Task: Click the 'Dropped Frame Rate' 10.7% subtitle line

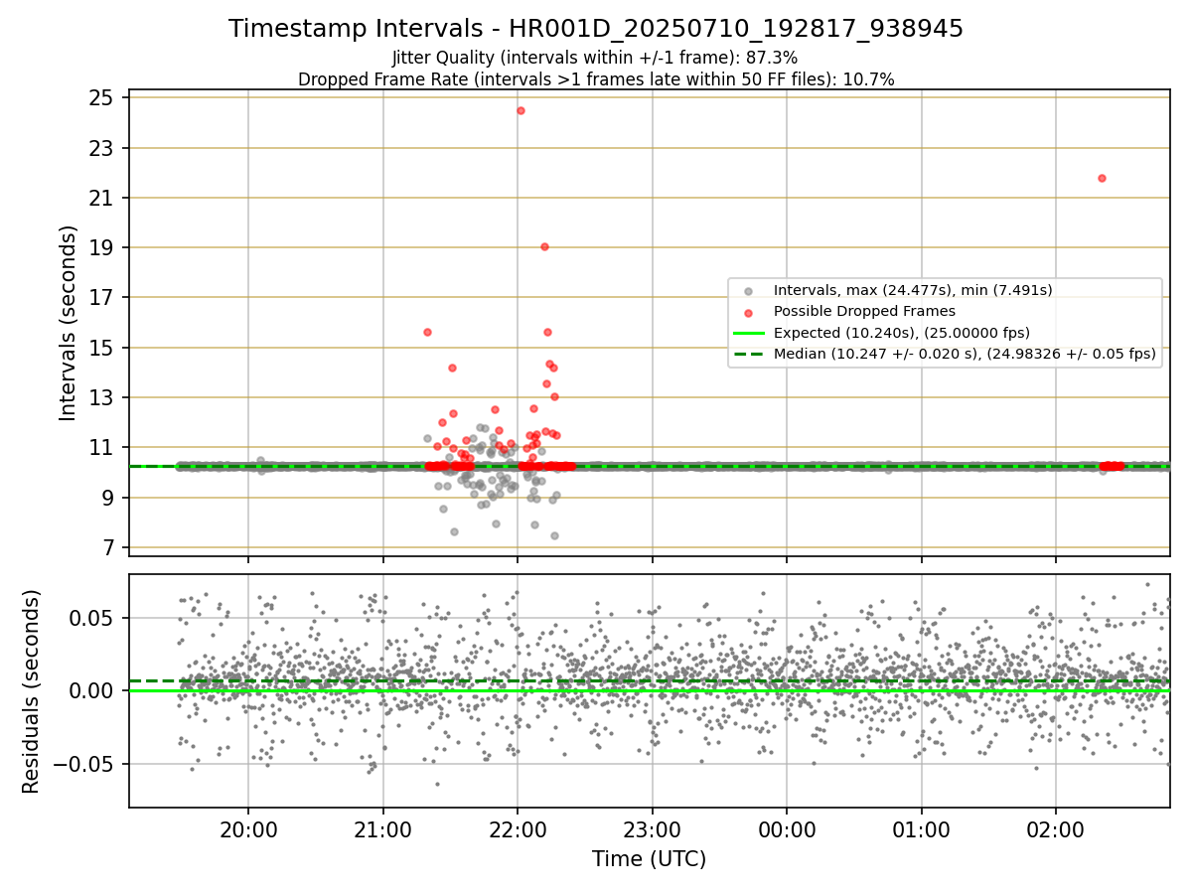Action: pyautogui.click(x=596, y=79)
